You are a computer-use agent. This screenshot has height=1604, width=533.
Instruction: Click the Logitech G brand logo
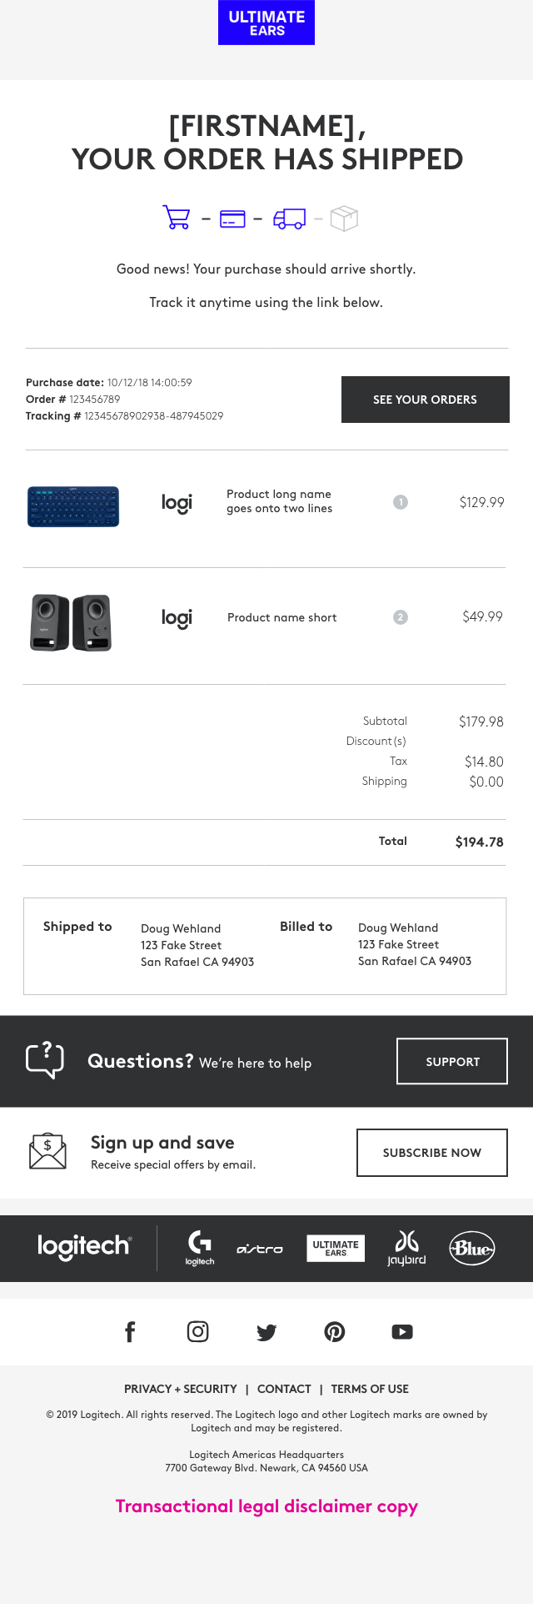click(x=200, y=1248)
